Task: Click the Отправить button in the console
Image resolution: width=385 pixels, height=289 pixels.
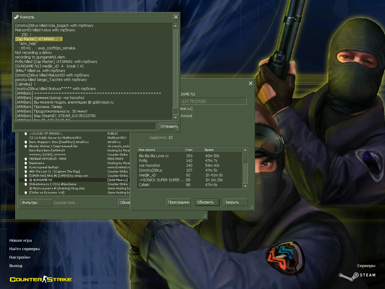Action: pos(168,126)
